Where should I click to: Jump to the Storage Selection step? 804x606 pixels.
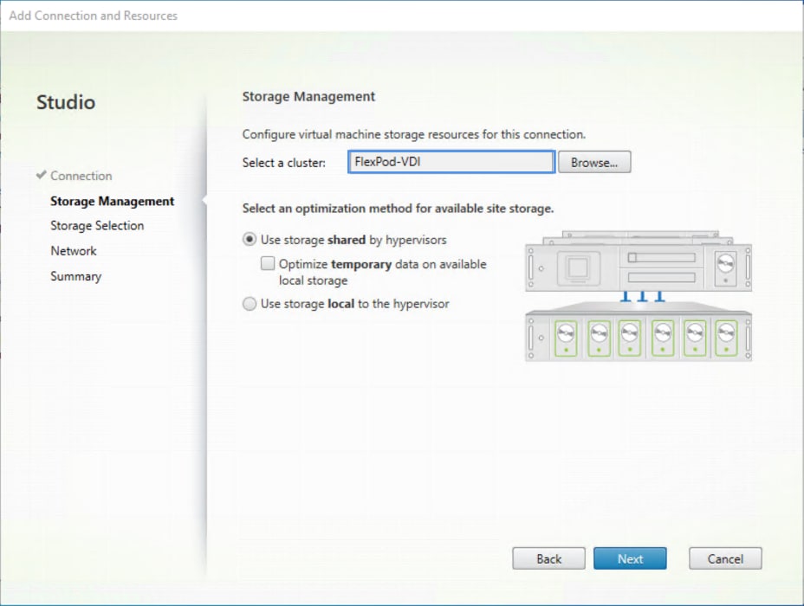[x=97, y=226]
